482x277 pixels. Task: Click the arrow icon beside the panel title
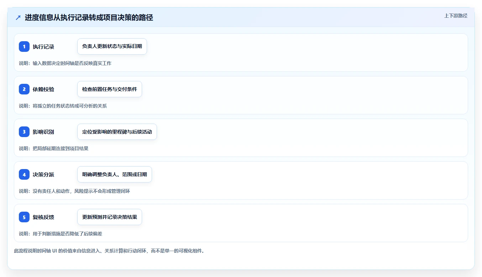[x=18, y=18]
